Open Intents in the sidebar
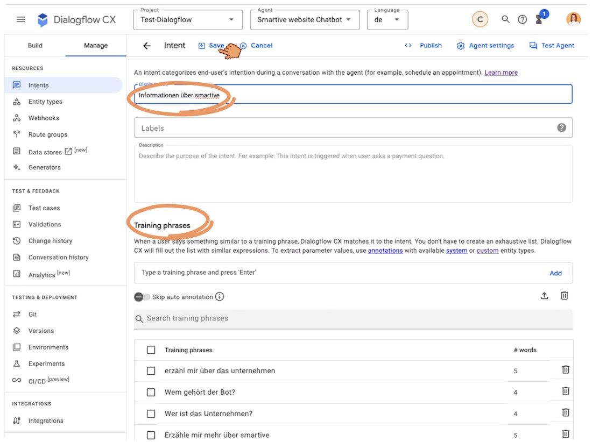This screenshot has height=442, width=592. (x=64, y=85)
